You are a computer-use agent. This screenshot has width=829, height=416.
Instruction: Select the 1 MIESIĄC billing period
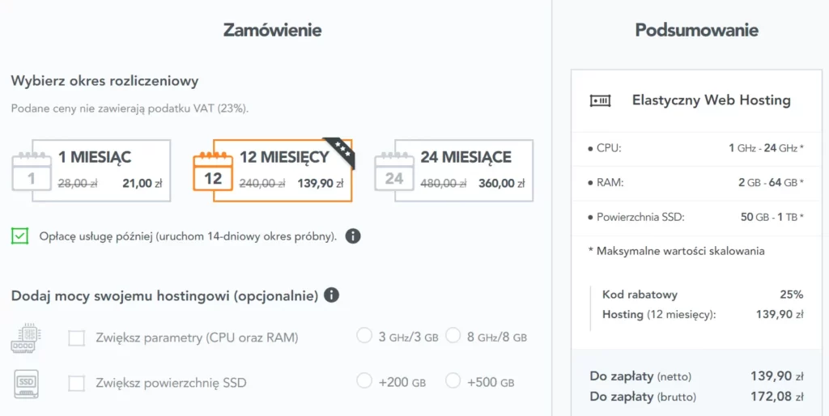(91, 171)
